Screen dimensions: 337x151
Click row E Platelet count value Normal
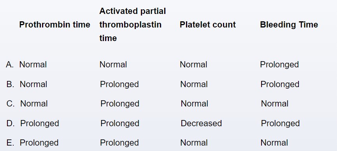coord(194,143)
